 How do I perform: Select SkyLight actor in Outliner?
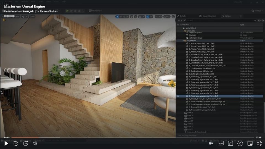[x=220, y=35]
